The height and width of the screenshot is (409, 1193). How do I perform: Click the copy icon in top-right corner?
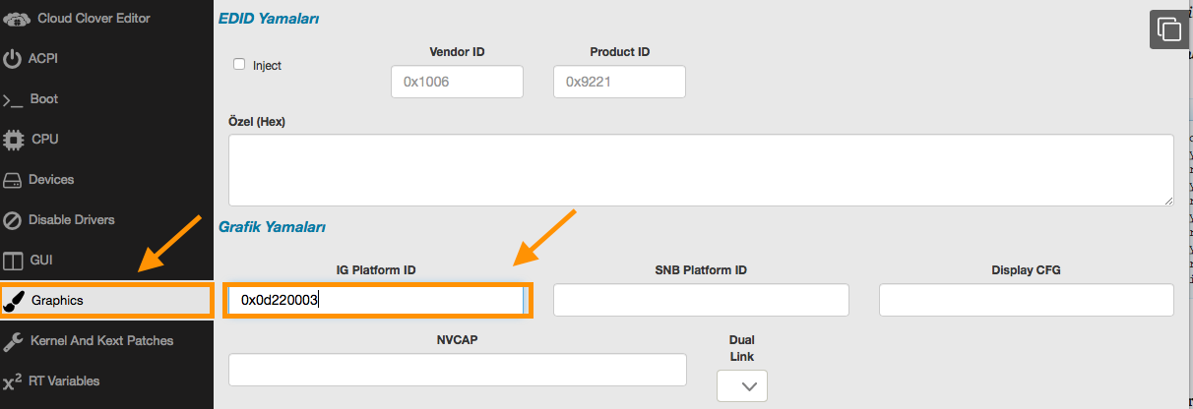coord(1168,29)
